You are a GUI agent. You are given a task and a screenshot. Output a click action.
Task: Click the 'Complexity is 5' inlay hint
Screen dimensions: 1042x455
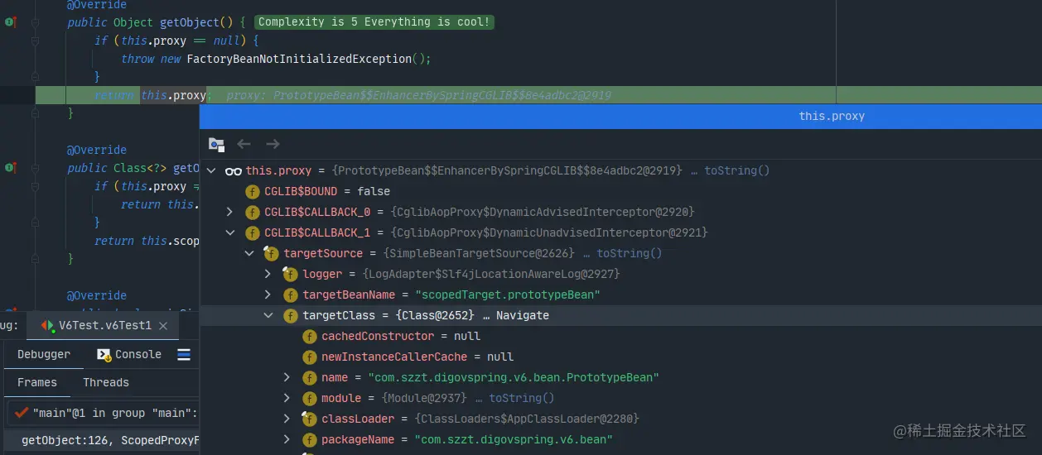pos(374,22)
